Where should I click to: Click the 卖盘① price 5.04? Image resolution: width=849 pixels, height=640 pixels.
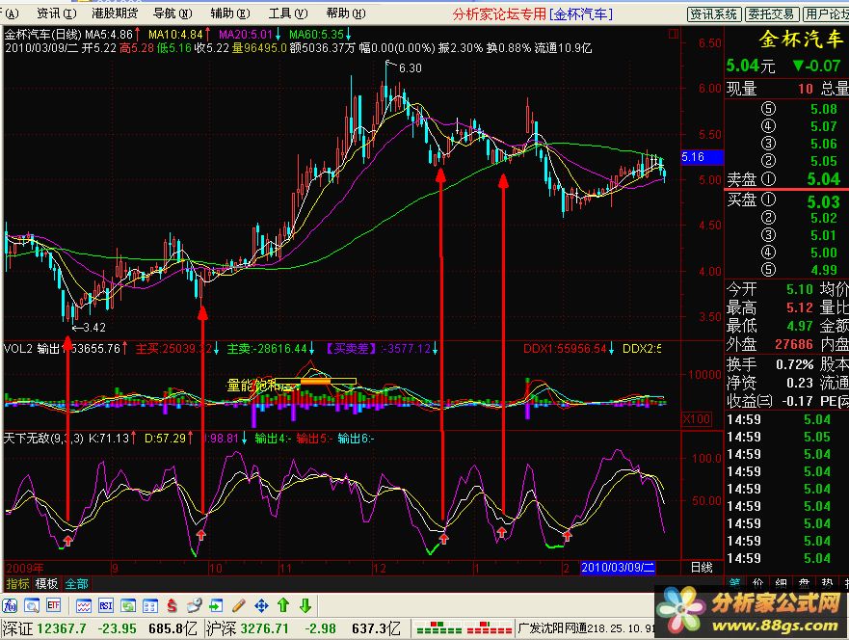point(824,178)
